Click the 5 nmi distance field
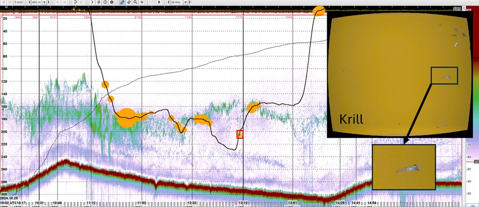The height and width of the screenshot is (207, 479). 18,3
